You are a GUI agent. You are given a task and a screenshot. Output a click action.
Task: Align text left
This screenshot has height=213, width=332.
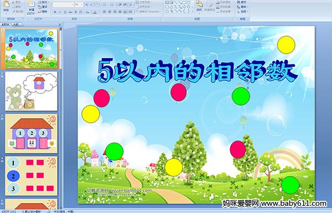105,12
